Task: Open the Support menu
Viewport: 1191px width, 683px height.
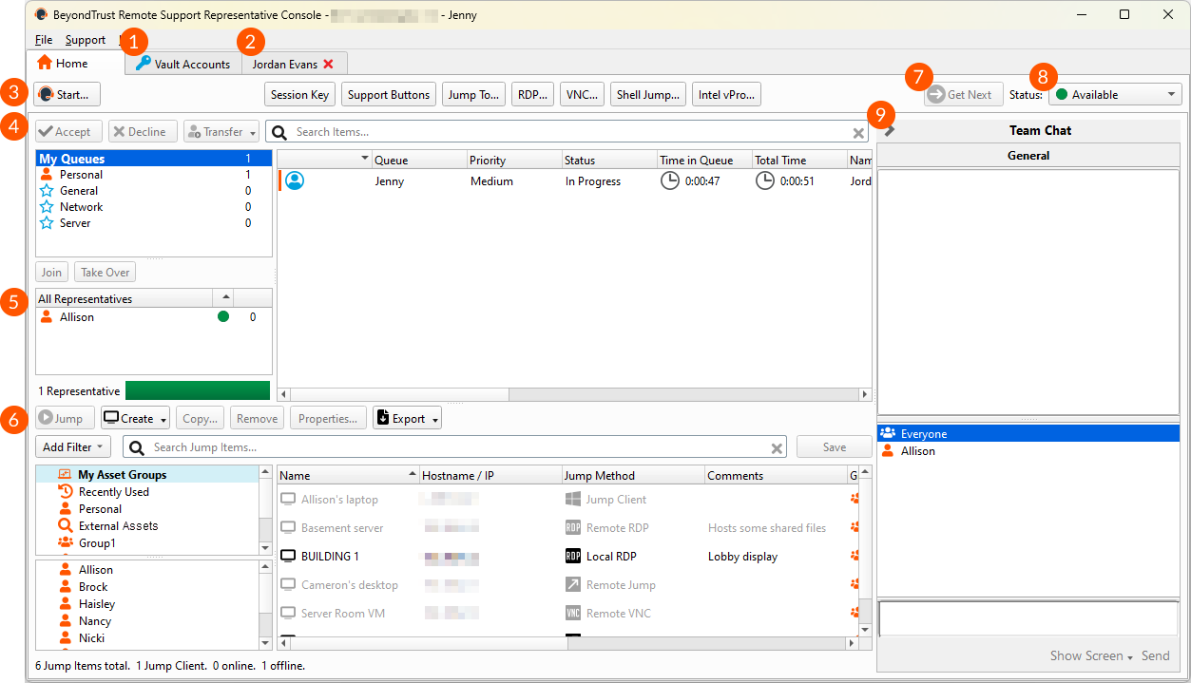Action: [x=86, y=40]
